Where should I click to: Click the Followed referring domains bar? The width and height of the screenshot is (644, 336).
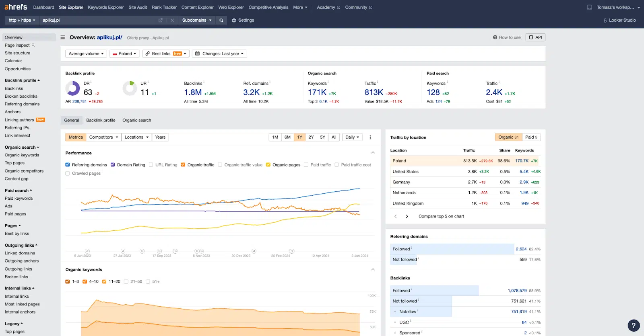pos(452,249)
